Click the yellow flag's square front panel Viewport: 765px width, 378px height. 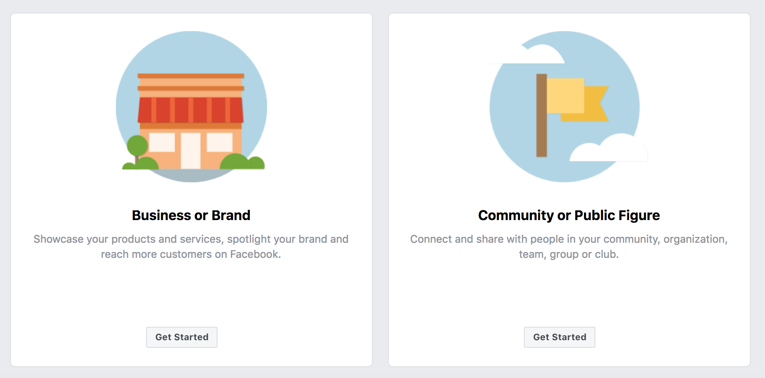click(x=566, y=95)
